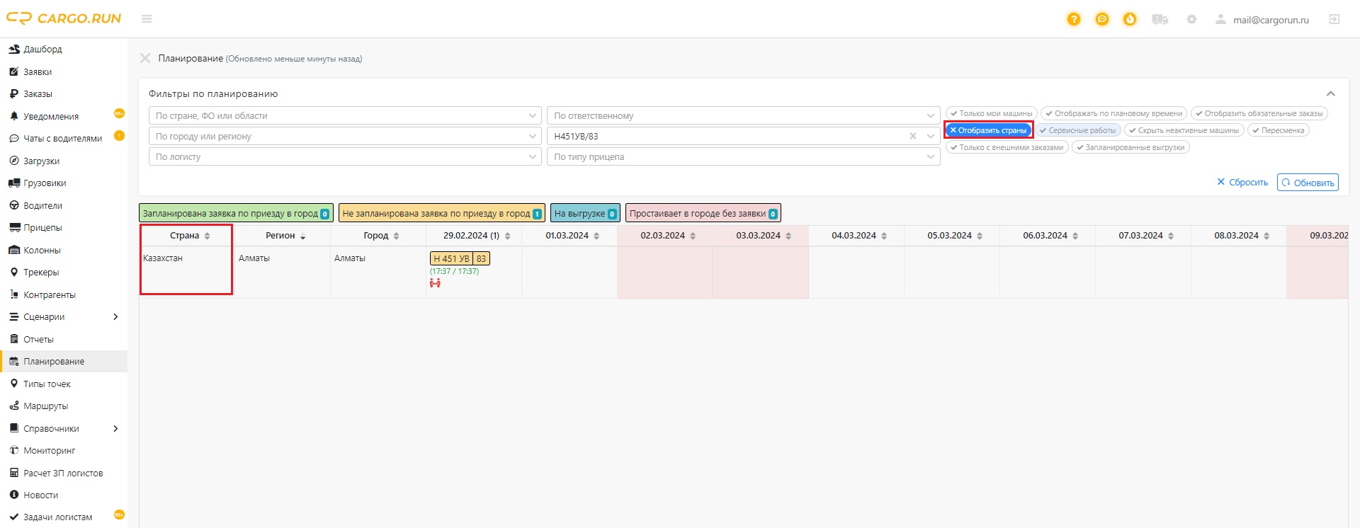Image resolution: width=1360 pixels, height=528 pixels.
Task: Click the red trailer icon under the truck plate
Action: click(x=435, y=283)
